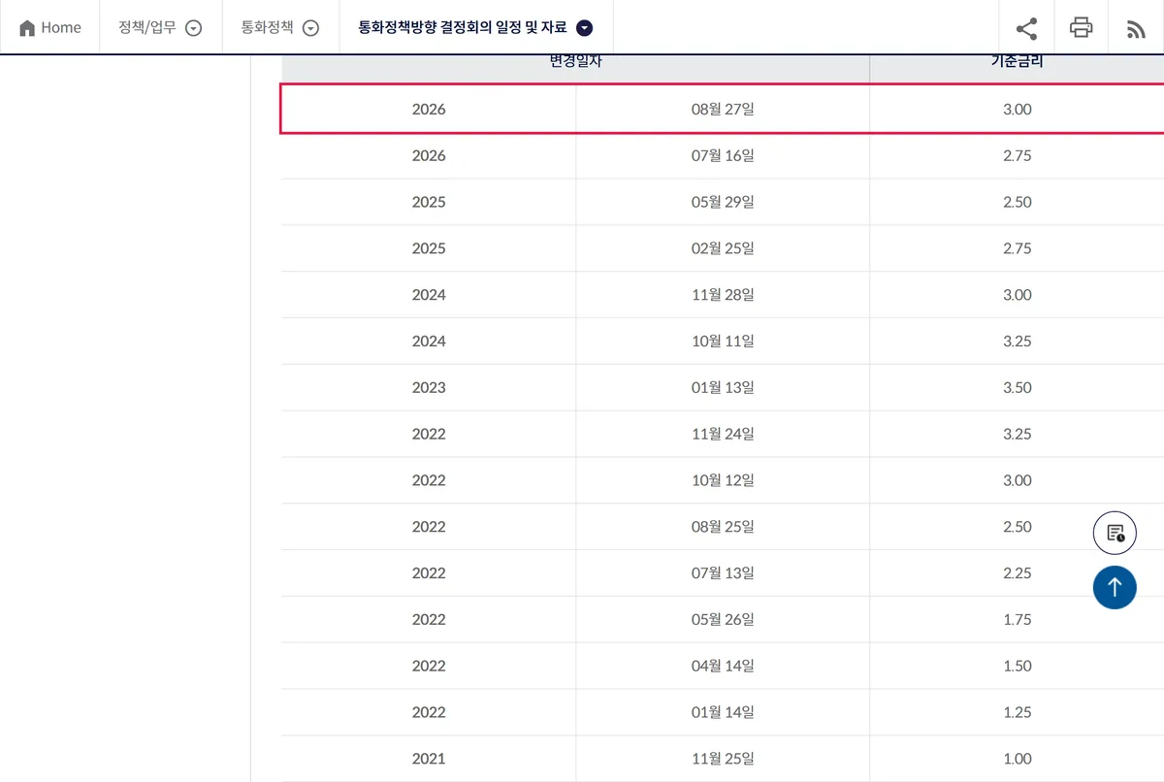Go to Home with the house icon
The image size is (1164, 782).
(49, 27)
